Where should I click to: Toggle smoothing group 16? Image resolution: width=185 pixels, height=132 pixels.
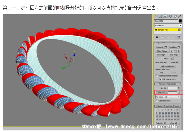[178, 113]
